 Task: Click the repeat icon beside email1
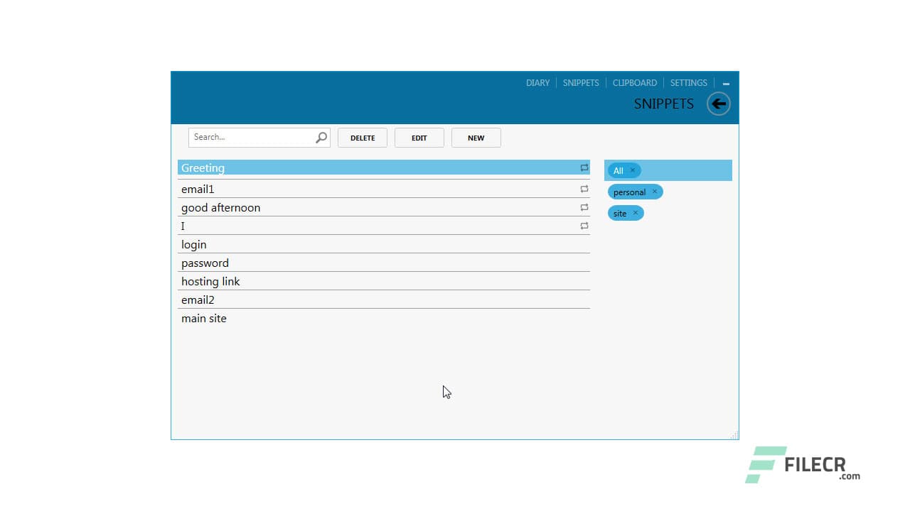[x=584, y=189]
